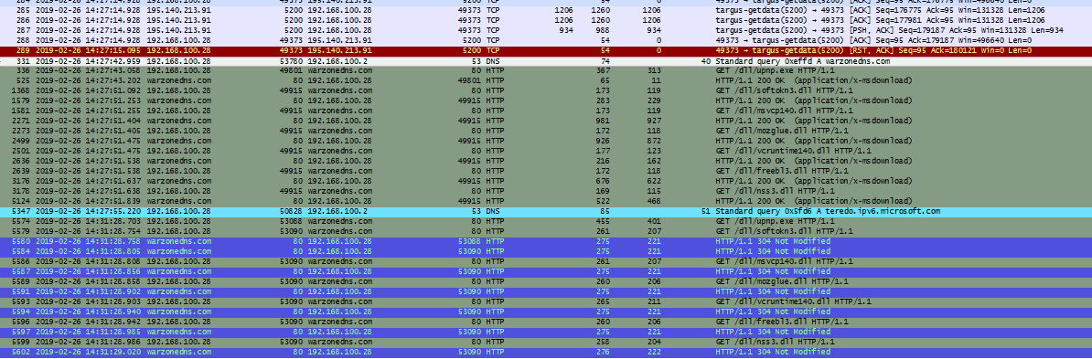This screenshot has height=359, width=1092.
Task: Select packet 2501 GET /dll/vcruntime140.dll
Action: pyautogui.click(x=546, y=151)
